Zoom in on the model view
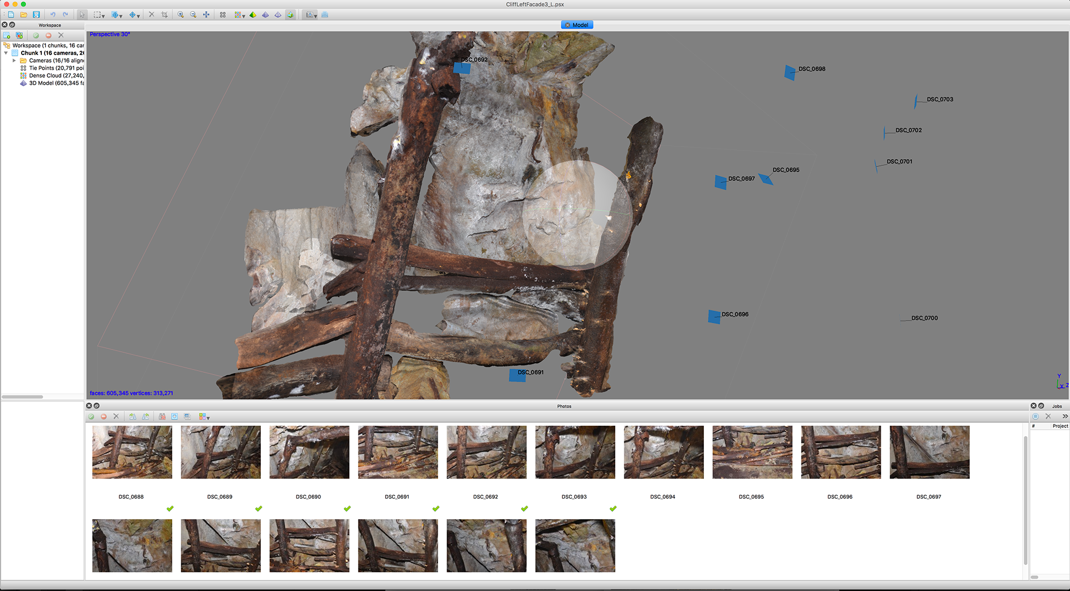The width and height of the screenshot is (1070, 591). (181, 14)
